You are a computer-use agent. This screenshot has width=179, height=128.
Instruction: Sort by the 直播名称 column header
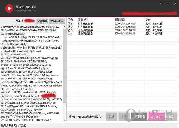click(x=83, y=20)
